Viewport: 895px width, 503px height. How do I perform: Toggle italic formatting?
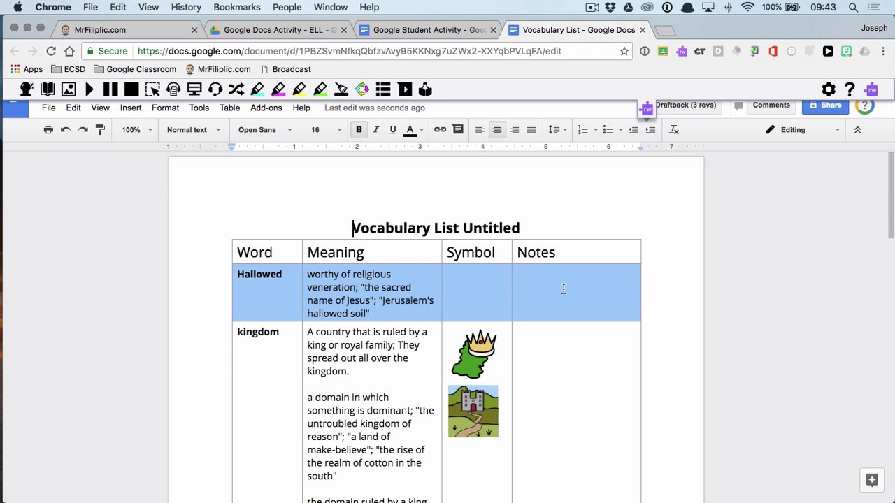(375, 130)
